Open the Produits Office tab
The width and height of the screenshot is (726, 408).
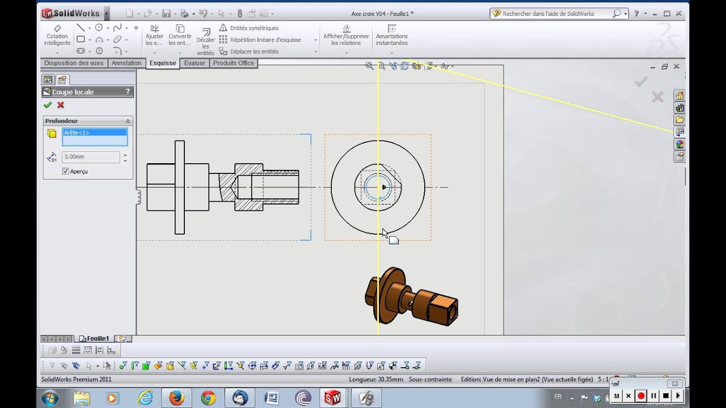tap(234, 63)
